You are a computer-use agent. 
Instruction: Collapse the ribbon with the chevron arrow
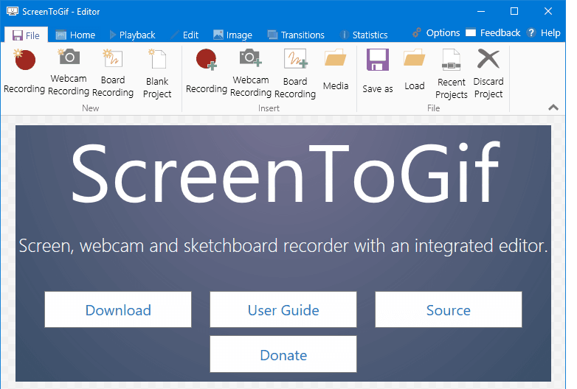(x=553, y=108)
